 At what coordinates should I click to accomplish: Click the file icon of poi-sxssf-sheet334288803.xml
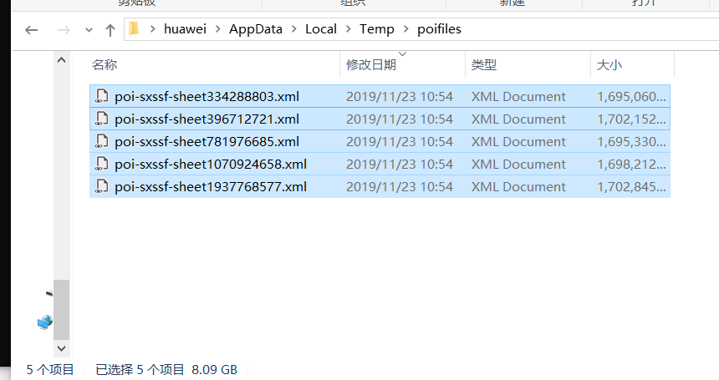[102, 96]
